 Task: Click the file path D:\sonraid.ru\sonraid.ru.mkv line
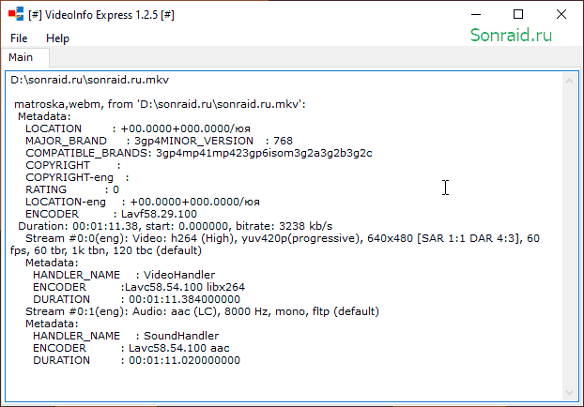pos(90,80)
